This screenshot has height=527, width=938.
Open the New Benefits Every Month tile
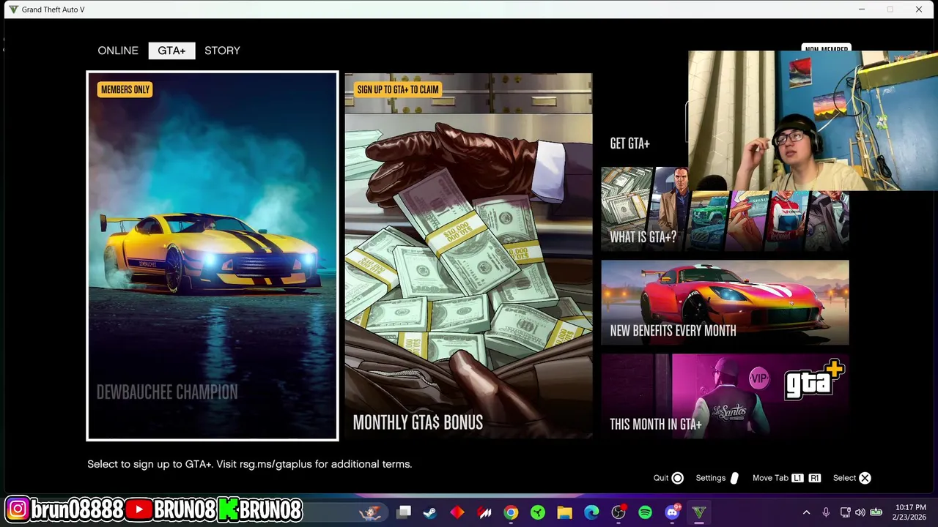725,302
